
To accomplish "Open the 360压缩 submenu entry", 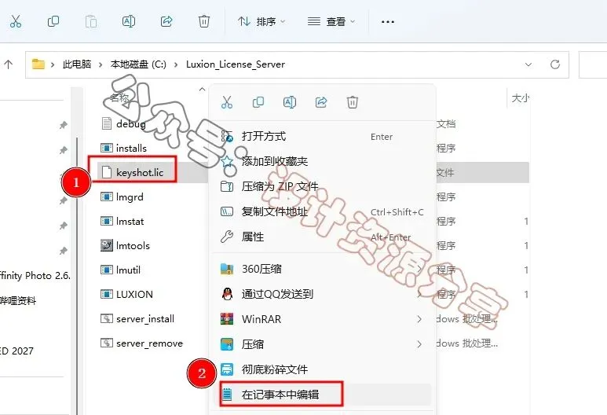I will click(x=323, y=269).
